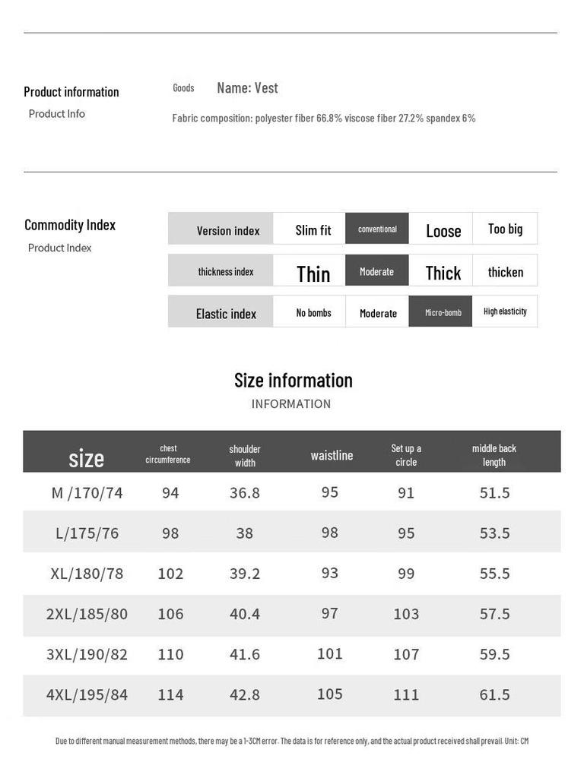Screen dimensions: 584x778
Task: Select the No bombs elastic option
Action: [x=313, y=312]
